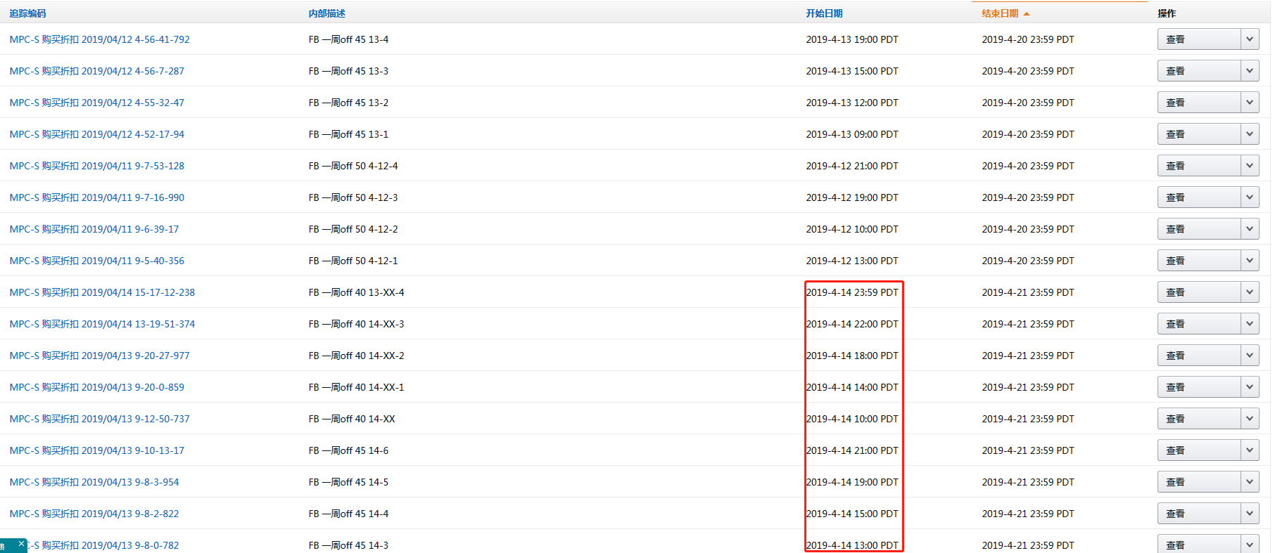Open promotion link ending 9-7-53-128
The image size is (1287, 553).
96,166
